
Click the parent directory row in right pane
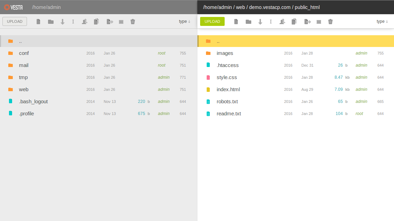295,41
